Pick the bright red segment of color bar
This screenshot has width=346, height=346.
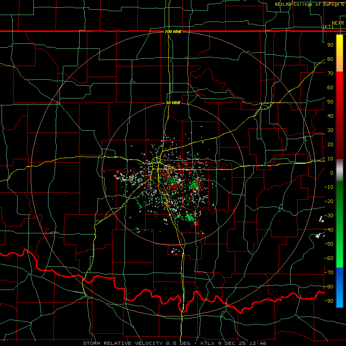pos(339,82)
